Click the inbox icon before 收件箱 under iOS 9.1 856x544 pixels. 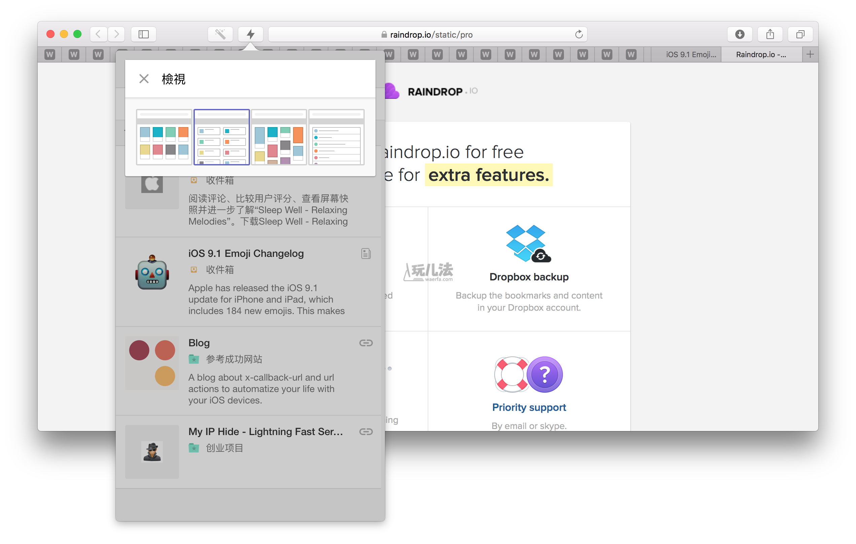[x=194, y=270]
